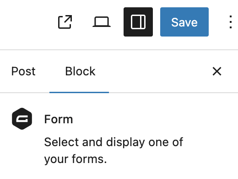Click the 'Select and display one of your forms' description
Screen dimensions: 238x179
[114, 150]
